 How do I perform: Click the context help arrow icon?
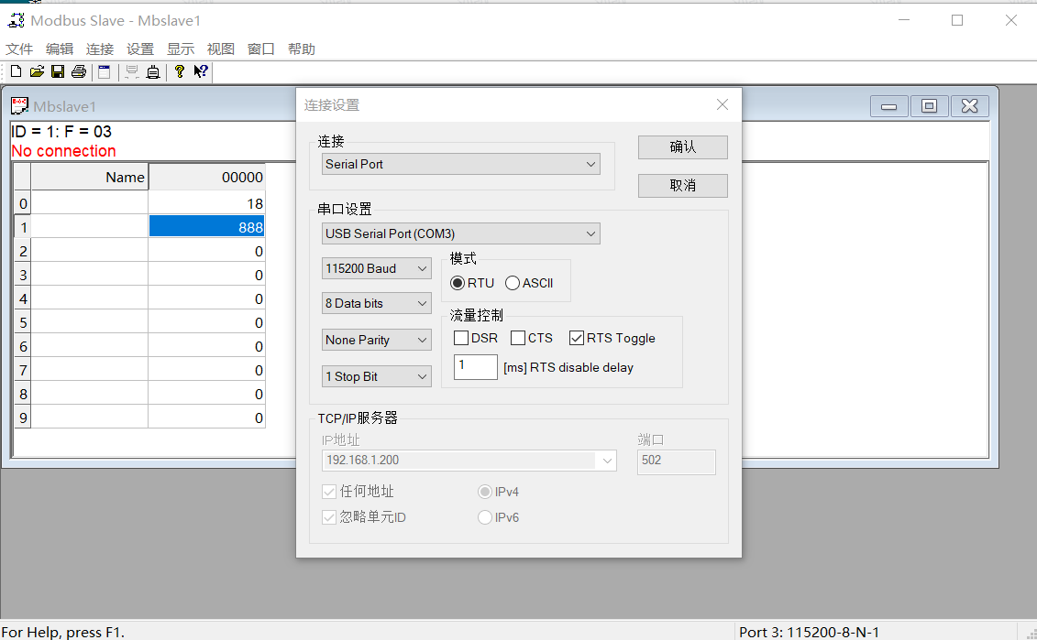(x=201, y=71)
